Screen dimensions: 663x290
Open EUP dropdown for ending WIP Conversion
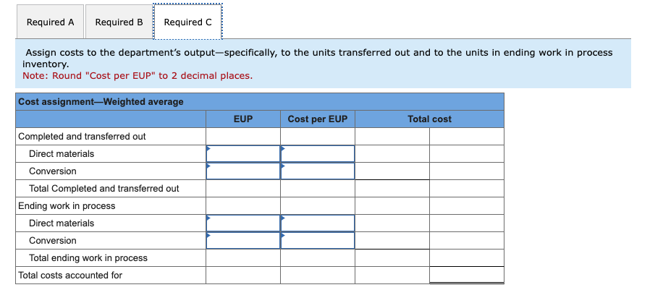243,241
